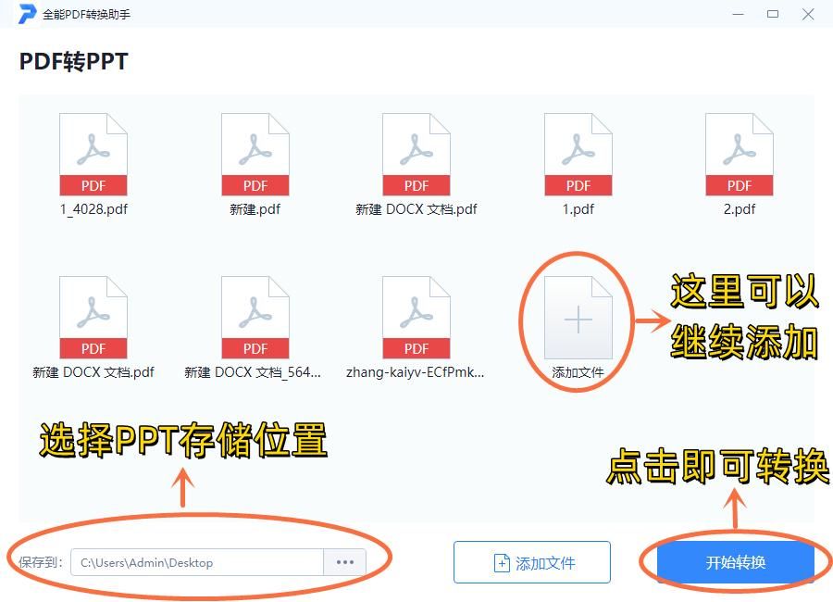Select the 新建.pdf file icon
Image resolution: width=833 pixels, height=602 pixels.
pos(255,155)
